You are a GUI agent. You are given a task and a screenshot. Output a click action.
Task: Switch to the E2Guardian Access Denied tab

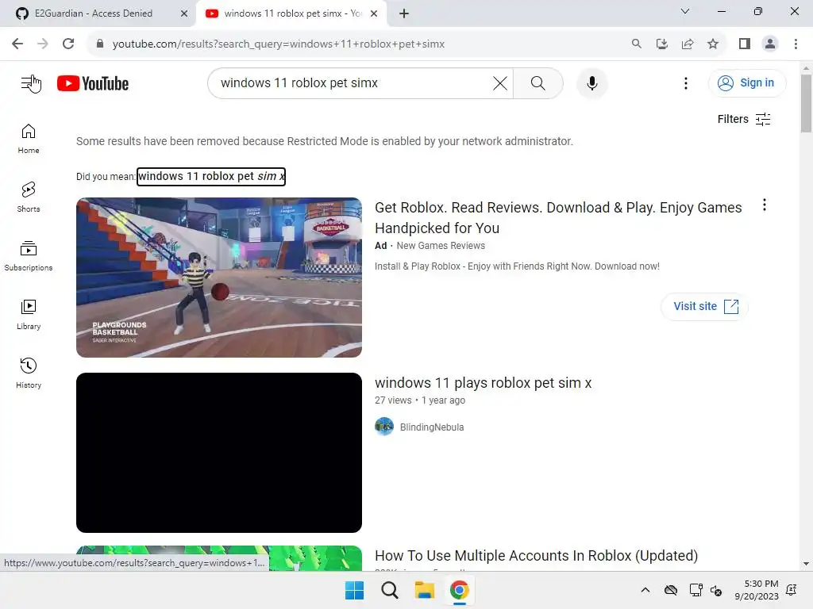(94, 13)
